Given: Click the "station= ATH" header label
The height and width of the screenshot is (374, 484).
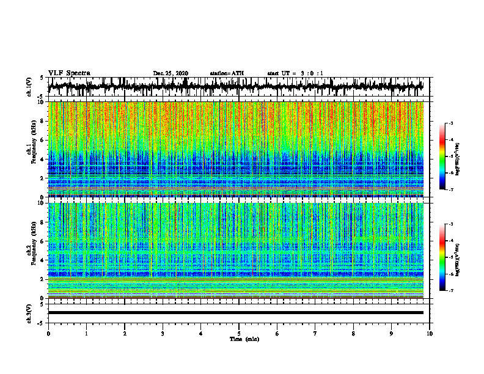Looking at the screenshot, I should click(227, 73).
